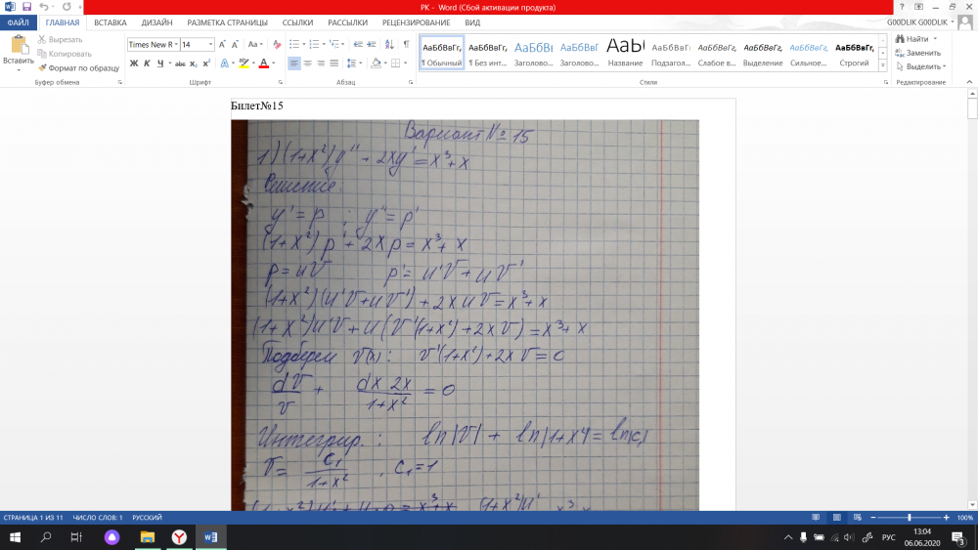Click the Save icon in quick access toolbar
The height and width of the screenshot is (550, 978).
(x=26, y=7)
